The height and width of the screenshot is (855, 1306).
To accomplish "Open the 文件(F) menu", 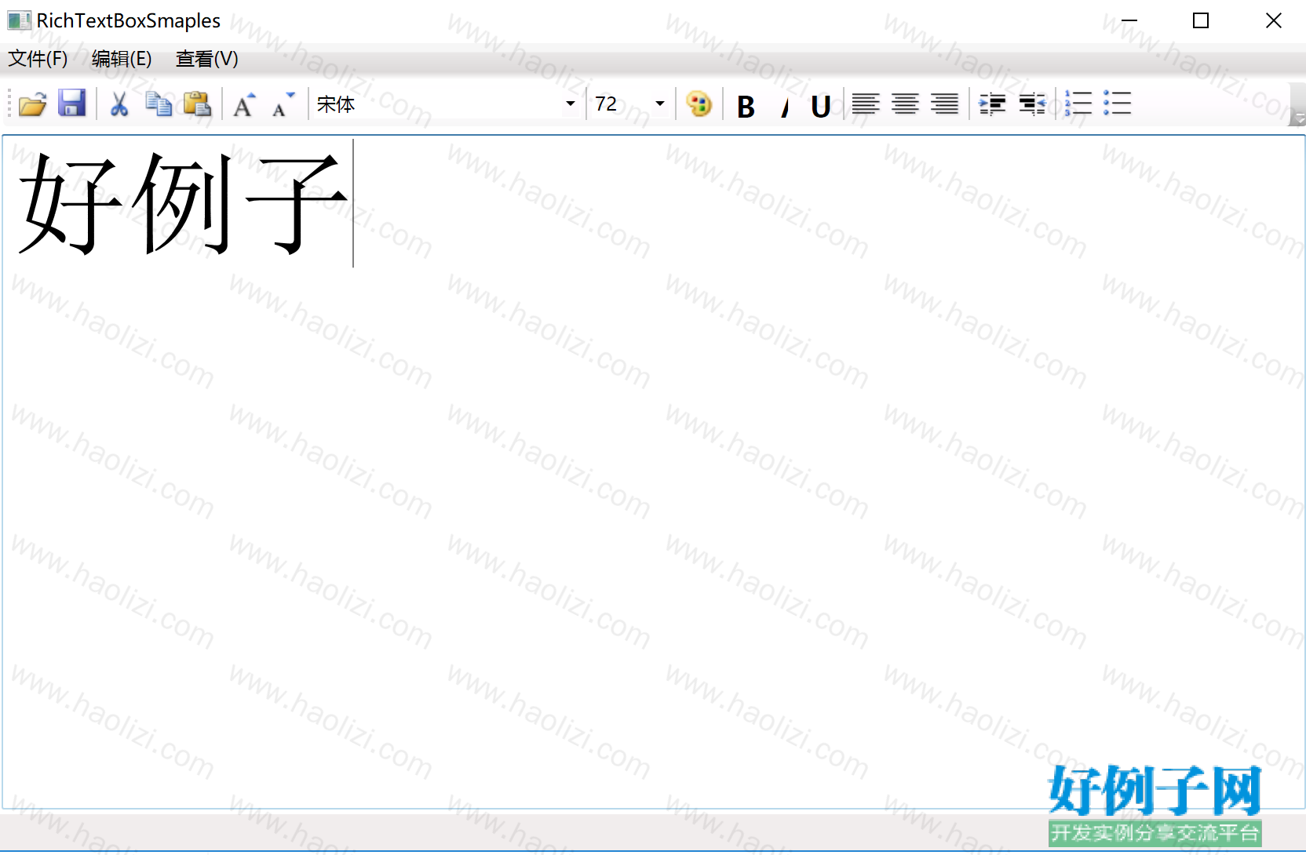I will [38, 59].
